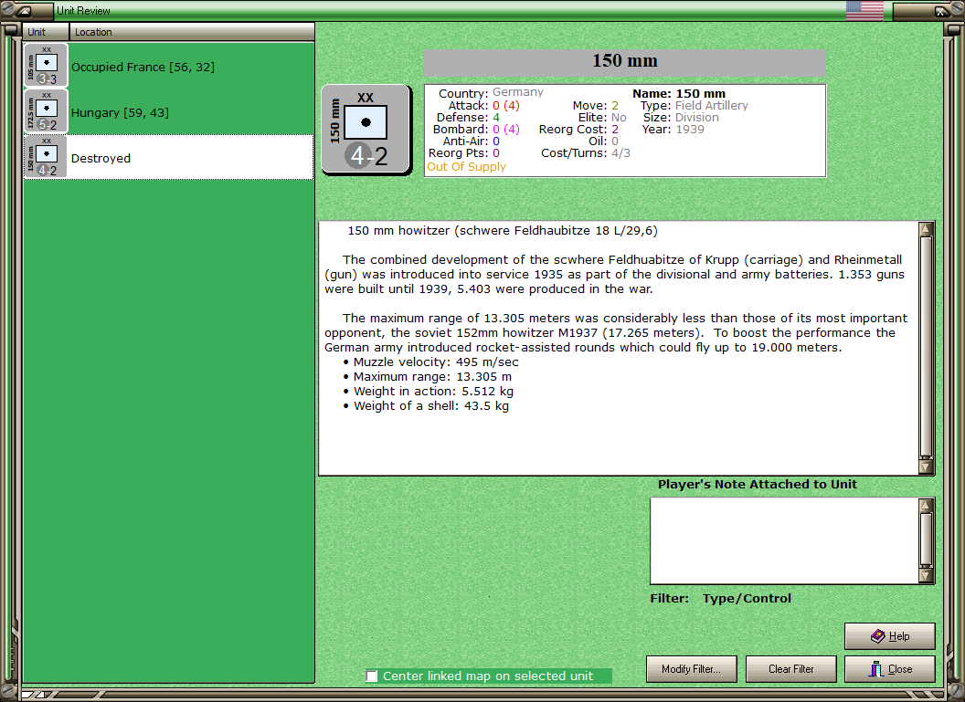Viewport: 965px width, 702px height.
Task: Sort the list by the Location column header
Action: [x=191, y=32]
